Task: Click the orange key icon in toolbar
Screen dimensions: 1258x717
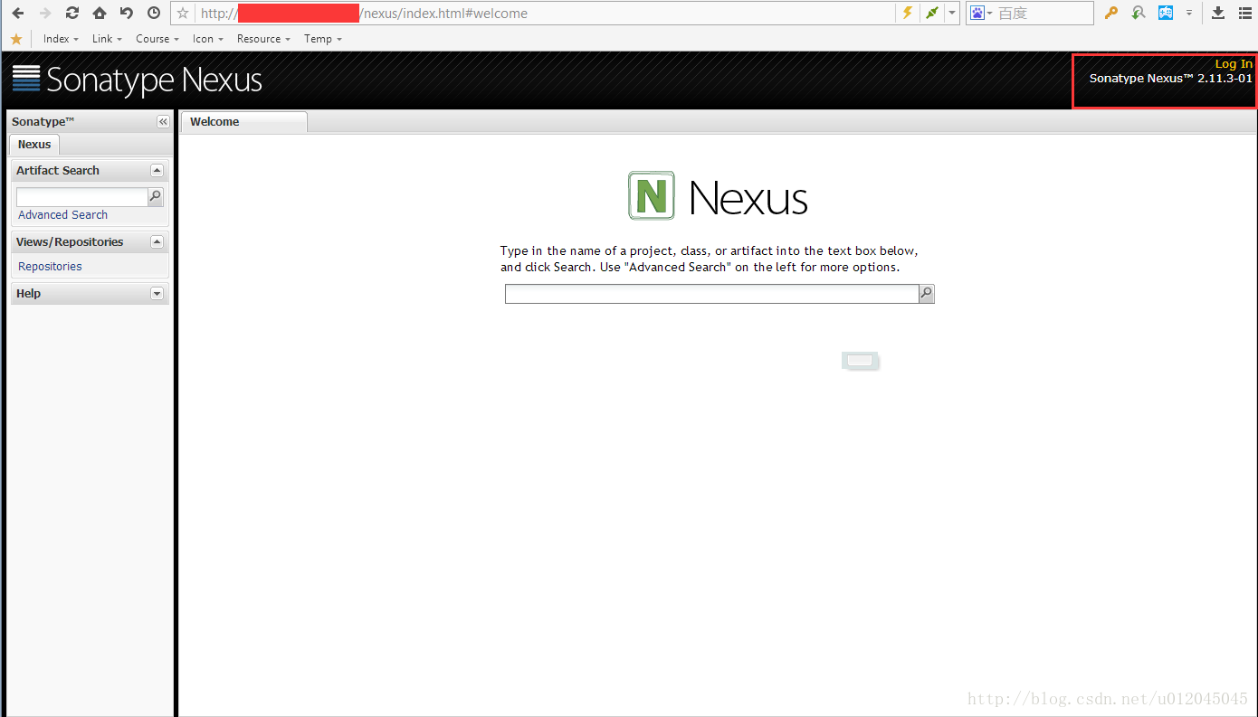Action: 1111,13
